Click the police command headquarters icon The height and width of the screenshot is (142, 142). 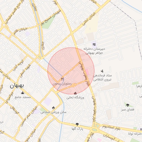pos(102,71)
